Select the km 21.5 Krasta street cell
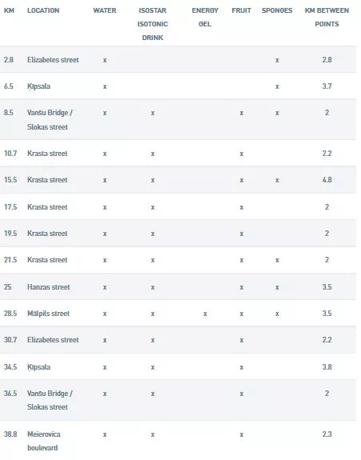 click(47, 260)
